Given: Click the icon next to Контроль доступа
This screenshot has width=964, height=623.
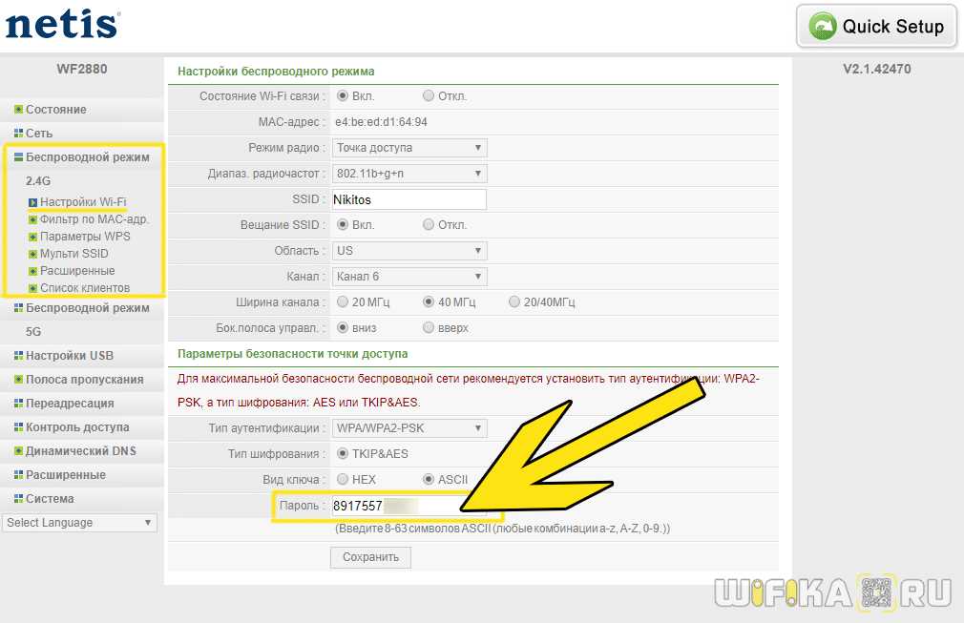Looking at the screenshot, I should (x=18, y=427).
